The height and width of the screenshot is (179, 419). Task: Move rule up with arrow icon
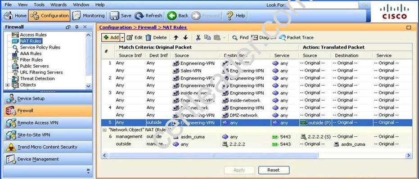pyautogui.click(x=176, y=38)
